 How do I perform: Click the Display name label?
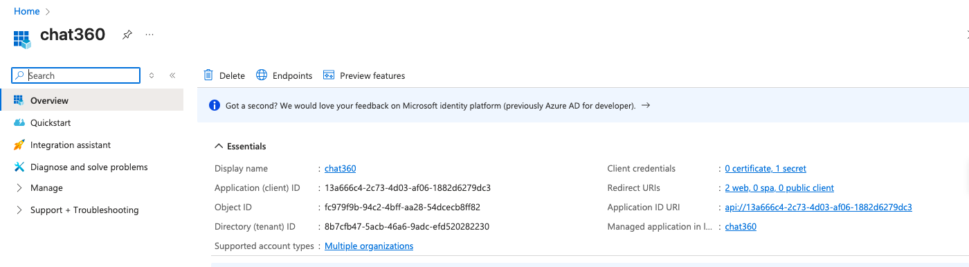241,169
